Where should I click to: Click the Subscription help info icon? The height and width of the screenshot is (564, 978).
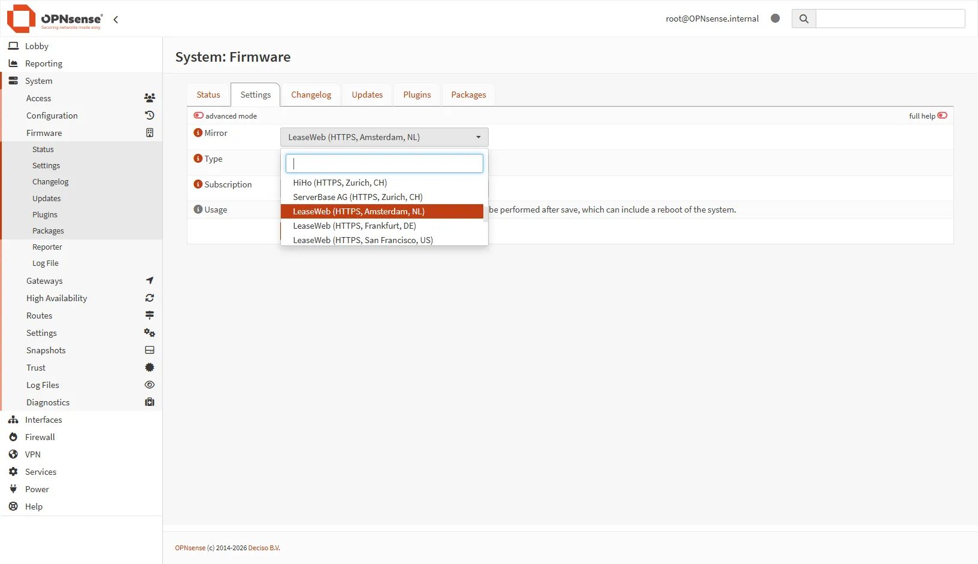[198, 184]
